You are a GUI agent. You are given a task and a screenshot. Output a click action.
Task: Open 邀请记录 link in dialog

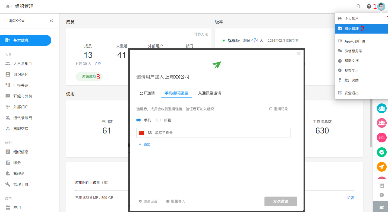tap(279, 109)
